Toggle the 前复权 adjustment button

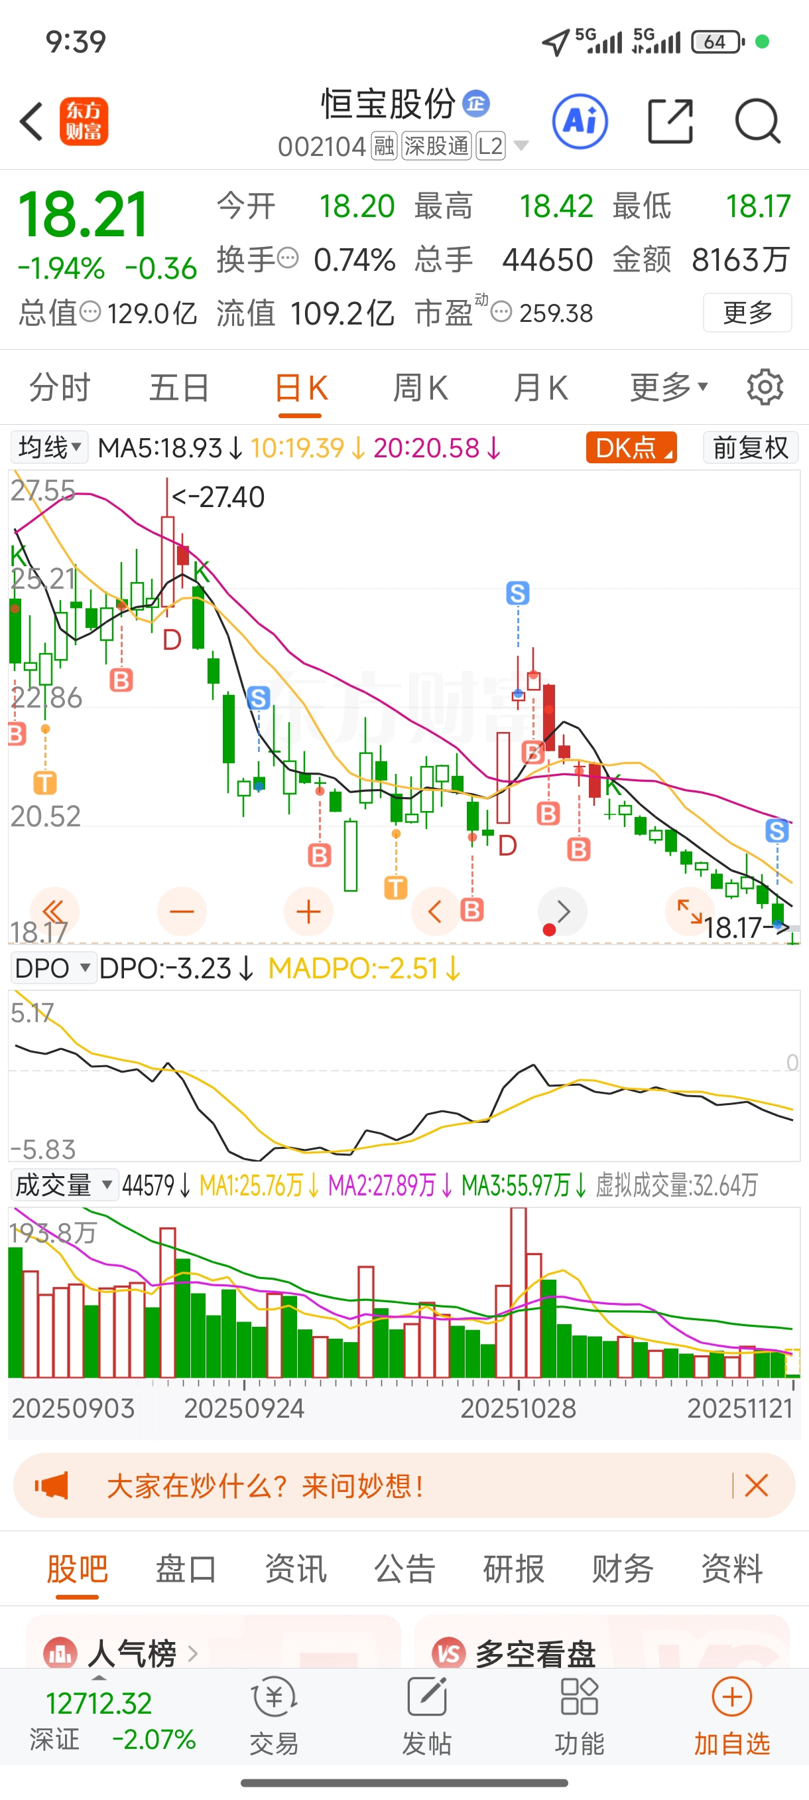(751, 447)
